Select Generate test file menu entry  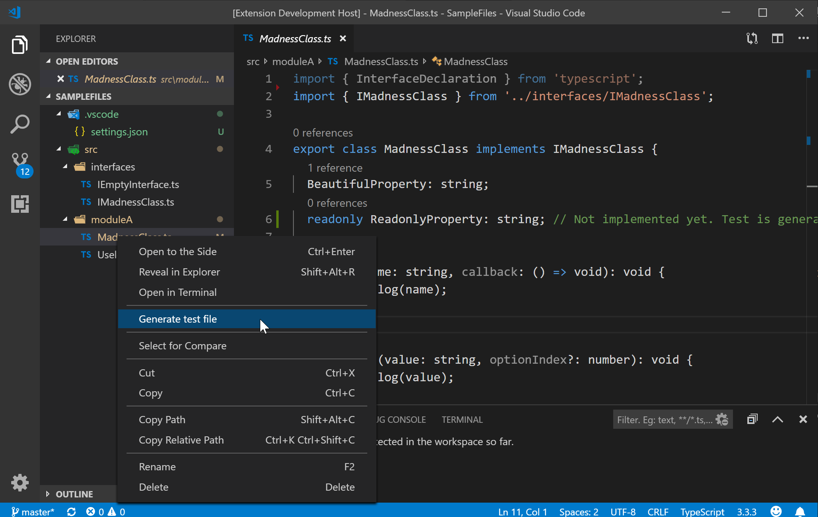[x=178, y=319]
